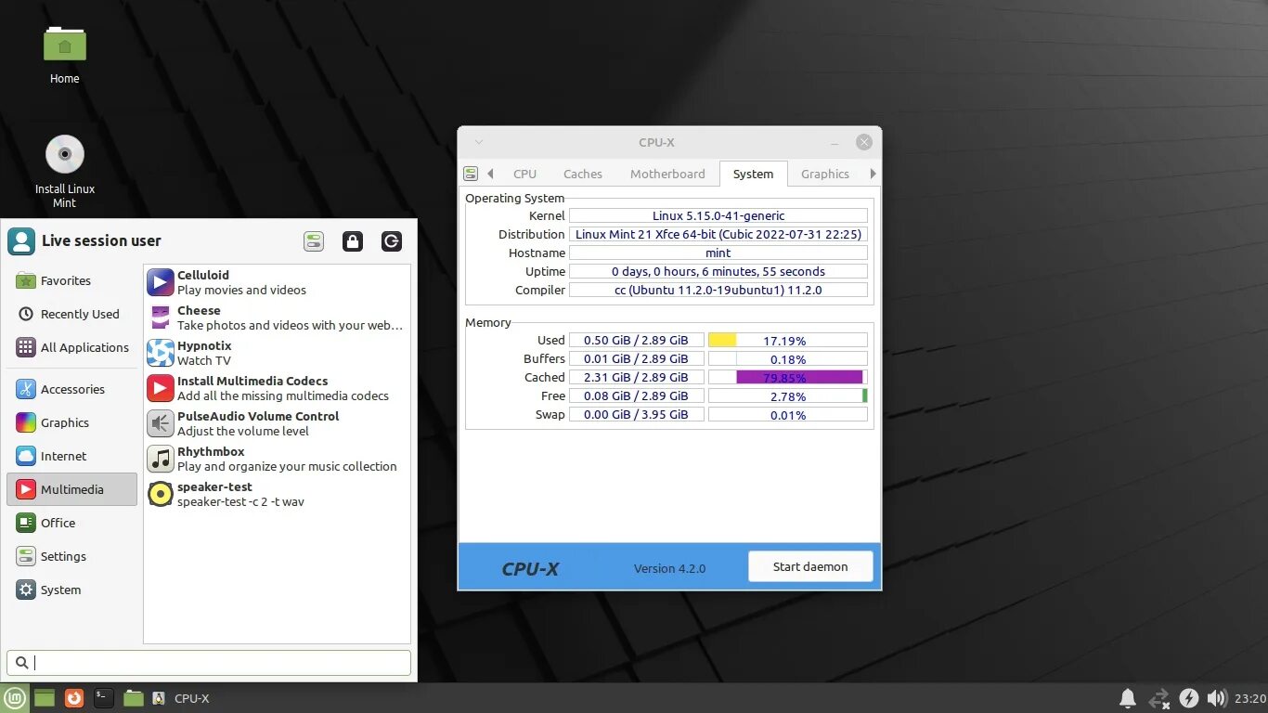Click the Free memory progress bar
This screenshot has width=1268, height=713.
787,395
